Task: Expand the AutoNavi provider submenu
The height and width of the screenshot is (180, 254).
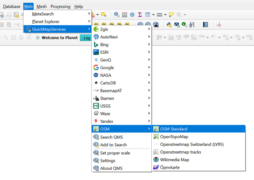Action: 121,37
